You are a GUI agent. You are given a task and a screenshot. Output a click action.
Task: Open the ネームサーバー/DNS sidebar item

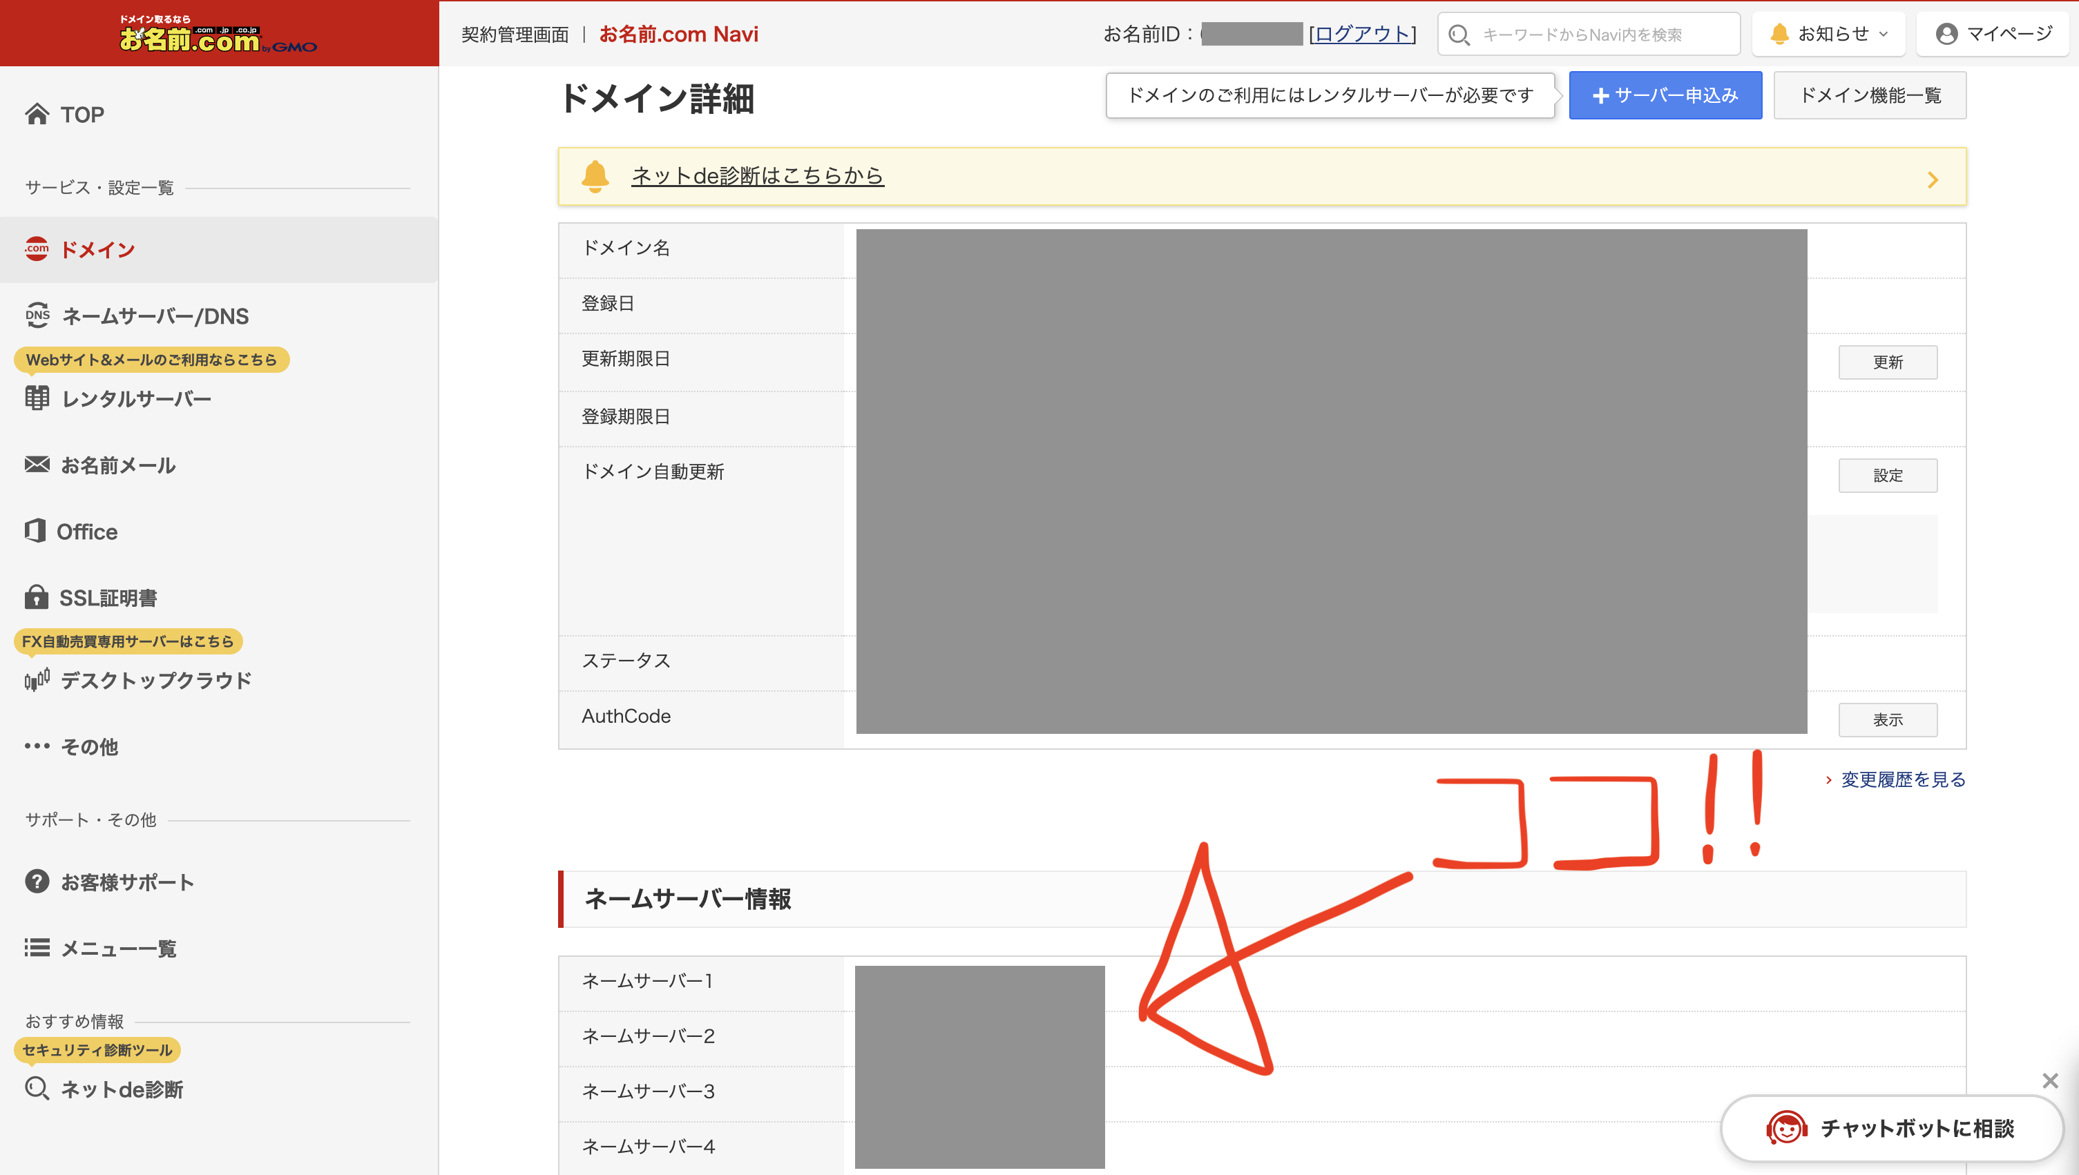pos(155,315)
